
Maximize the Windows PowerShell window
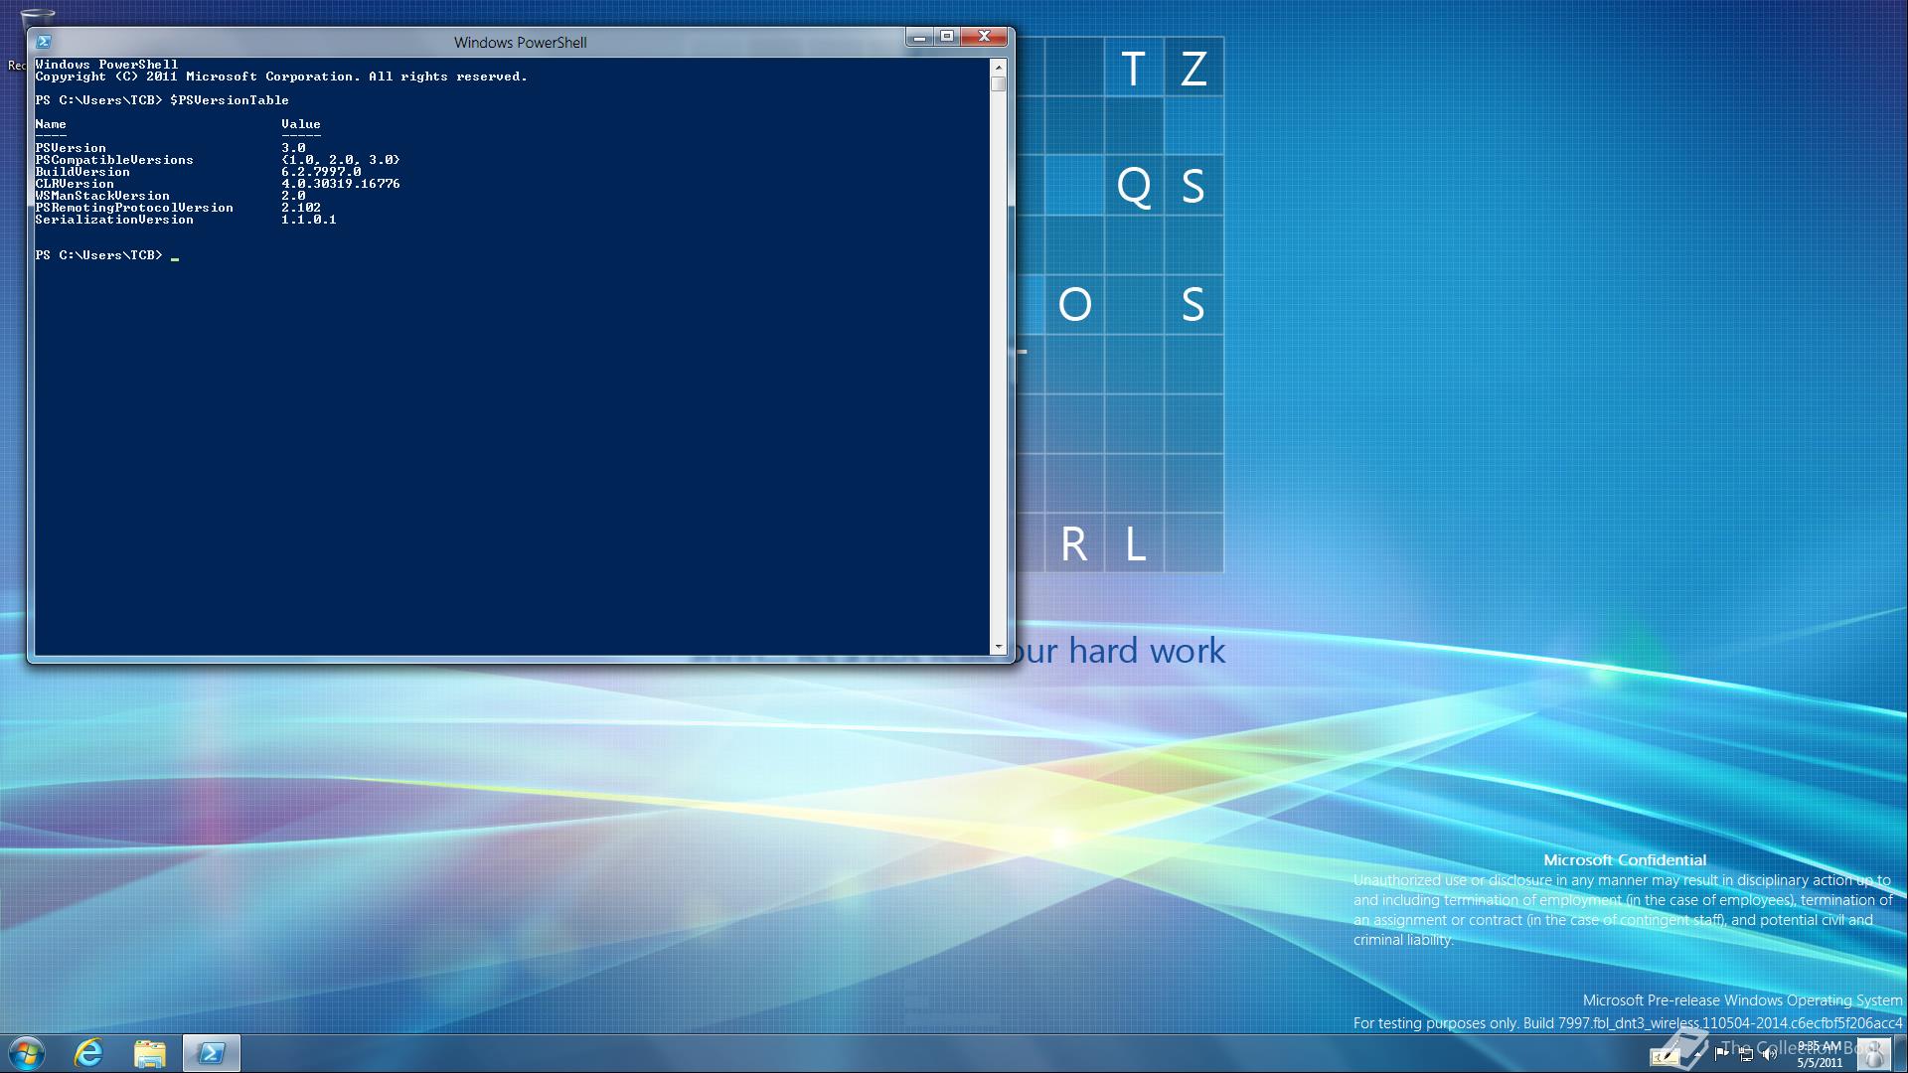pos(947,37)
